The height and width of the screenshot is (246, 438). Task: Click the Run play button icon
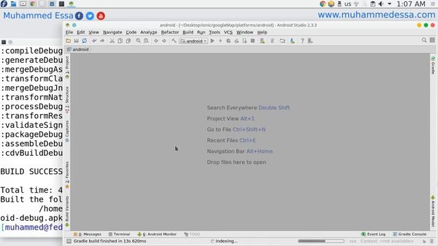tap(212, 41)
